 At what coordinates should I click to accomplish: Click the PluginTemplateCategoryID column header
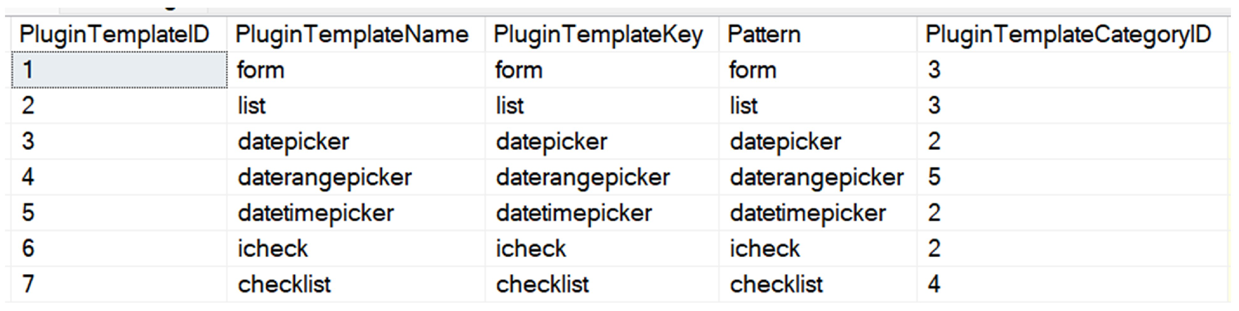[x=1068, y=35]
